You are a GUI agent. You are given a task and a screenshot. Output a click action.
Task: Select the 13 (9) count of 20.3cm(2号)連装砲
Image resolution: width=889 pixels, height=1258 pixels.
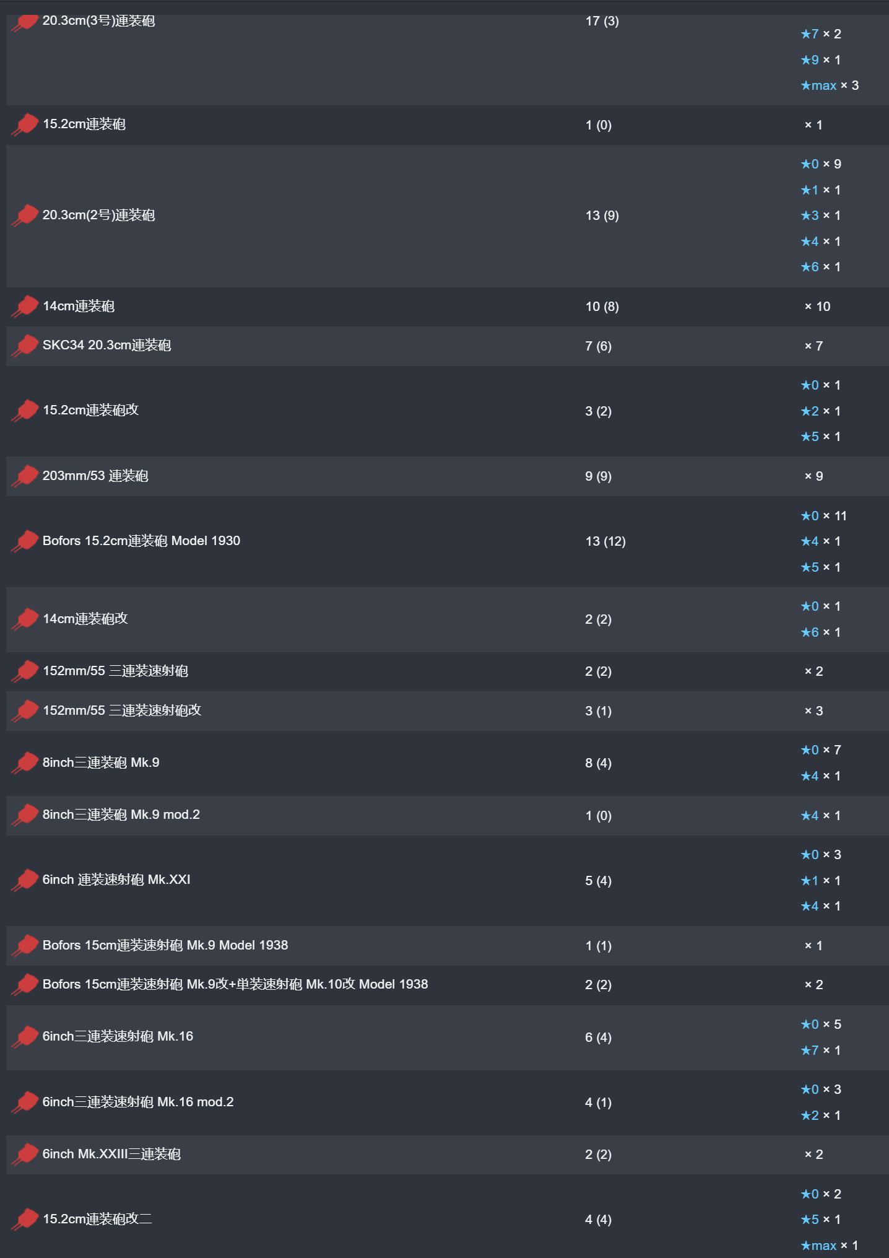[x=602, y=216]
